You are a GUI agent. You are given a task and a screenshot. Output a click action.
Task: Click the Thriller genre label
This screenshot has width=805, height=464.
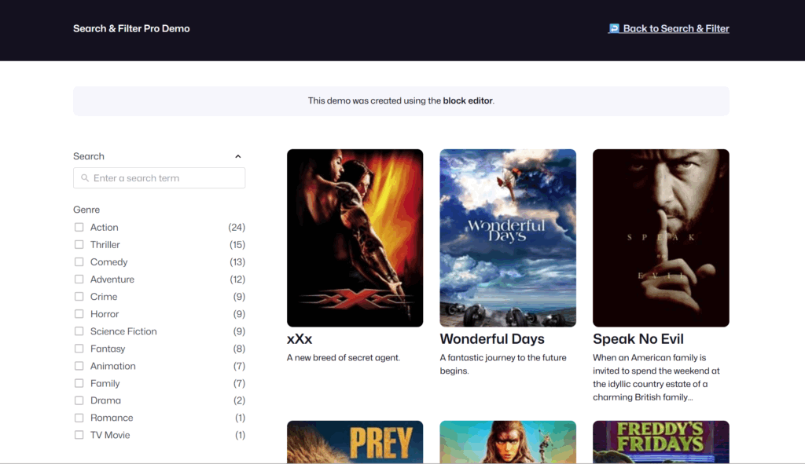tap(105, 244)
